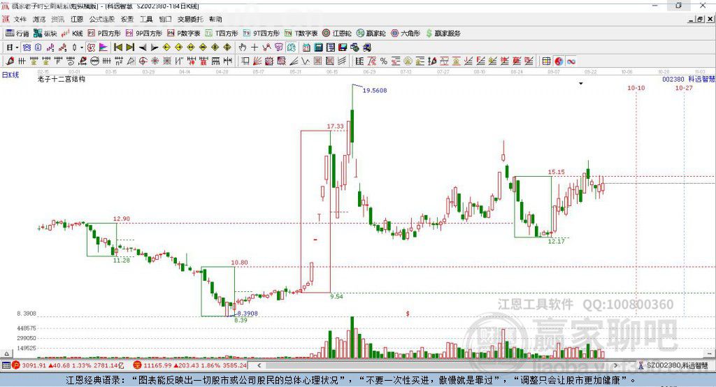The image size is (716, 387).
Task: Click the floppy disk save icon
Action: pyautogui.click(x=343, y=48)
